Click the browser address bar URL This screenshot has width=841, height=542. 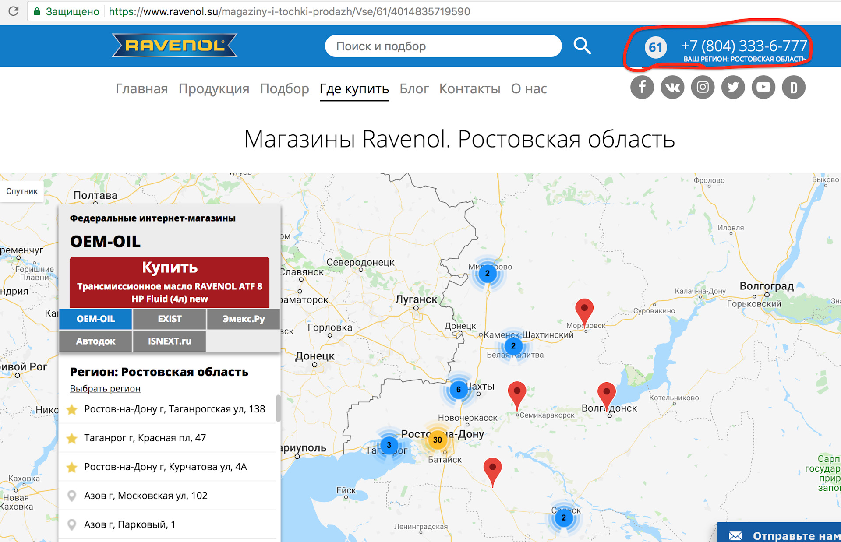[x=289, y=11]
